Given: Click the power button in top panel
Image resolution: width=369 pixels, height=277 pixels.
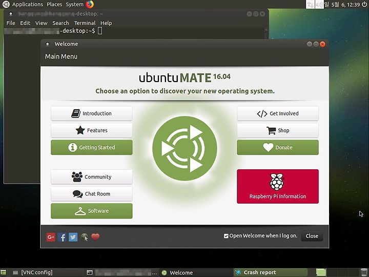Looking at the screenshot, I should click(364, 4).
